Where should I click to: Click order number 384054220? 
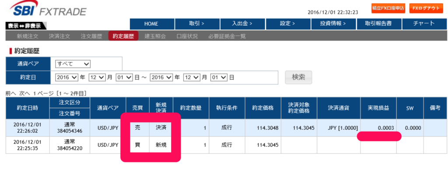[70, 148]
